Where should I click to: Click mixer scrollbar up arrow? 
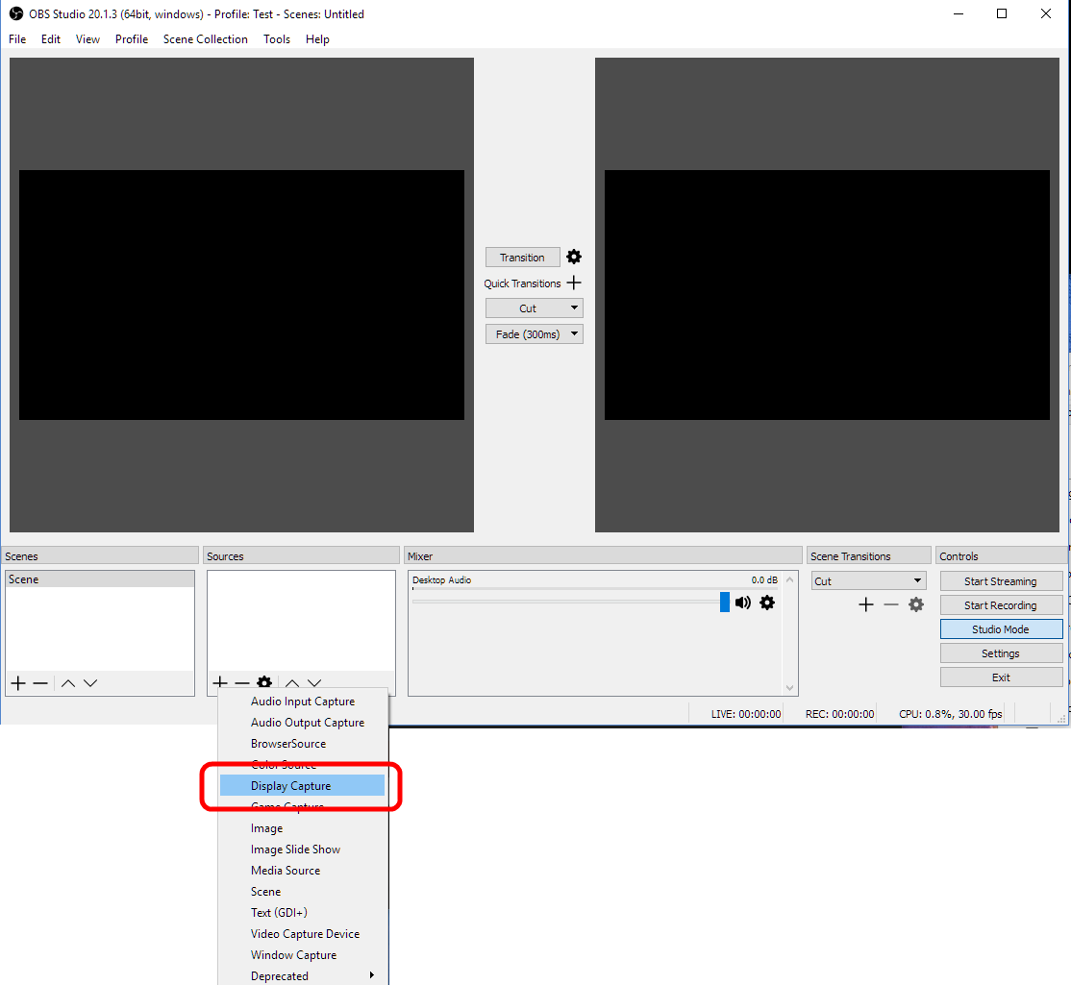[790, 579]
